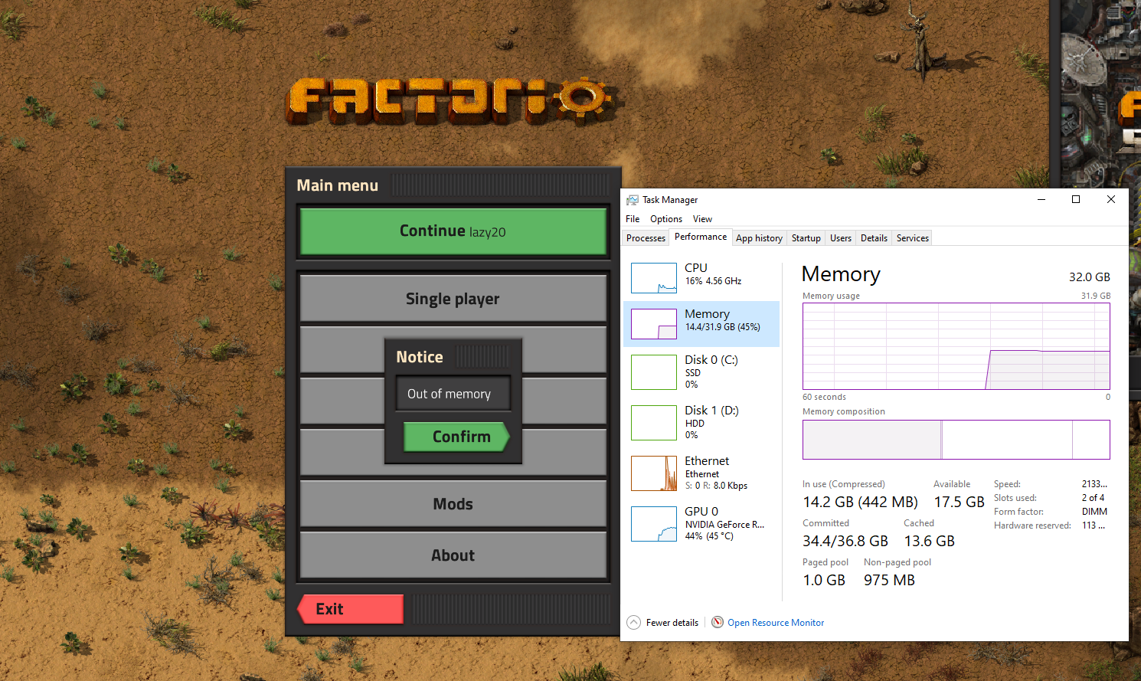
Task: Click the Fewer details label
Action: tap(672, 623)
